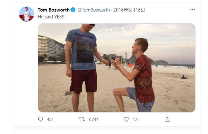The height and width of the screenshot is (134, 208).
Task: Click Tom Bosworth's profile avatar
Action: tap(27, 14)
